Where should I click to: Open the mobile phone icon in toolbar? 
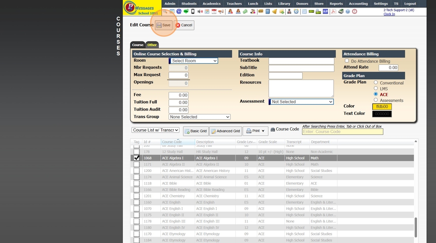point(193,12)
